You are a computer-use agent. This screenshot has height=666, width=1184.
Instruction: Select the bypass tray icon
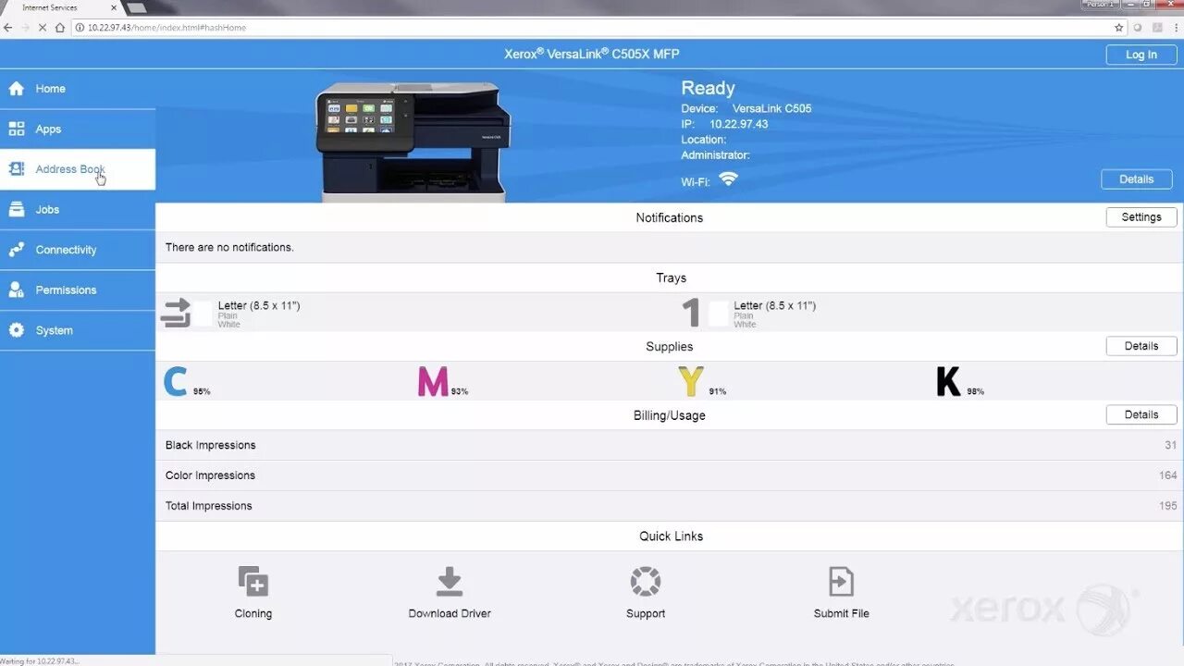[x=176, y=313]
